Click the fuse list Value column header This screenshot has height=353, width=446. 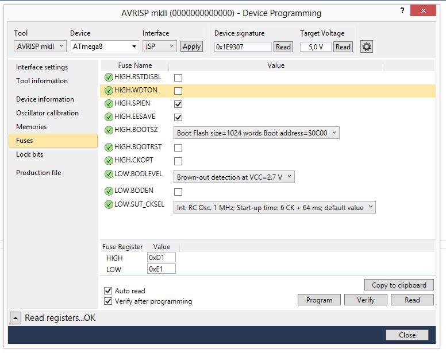click(276, 65)
